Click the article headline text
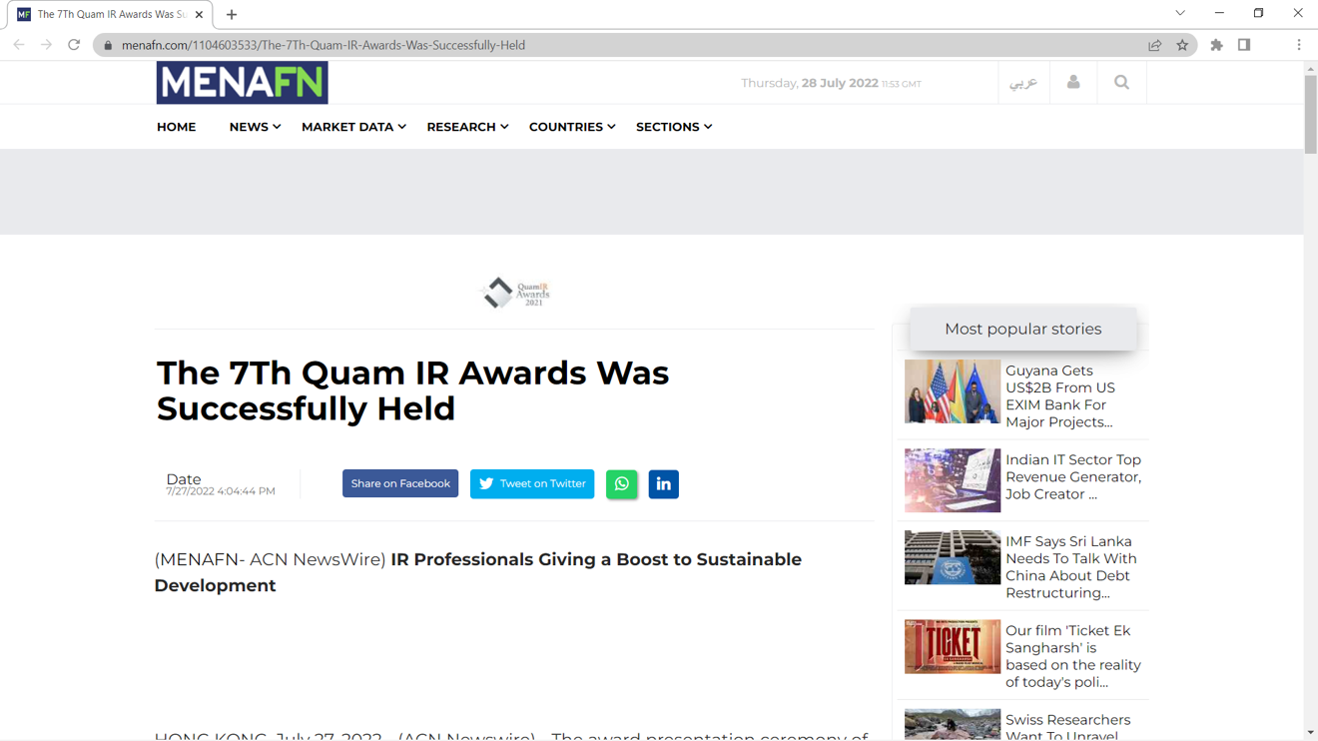The width and height of the screenshot is (1318, 741). coord(412,390)
